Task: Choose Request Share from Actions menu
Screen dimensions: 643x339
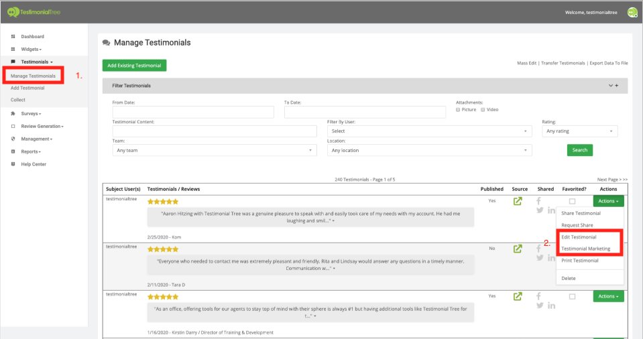Action: pos(577,226)
